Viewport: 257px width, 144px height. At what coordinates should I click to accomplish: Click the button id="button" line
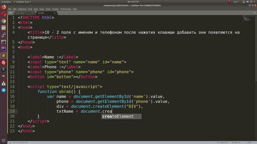(x=63, y=77)
